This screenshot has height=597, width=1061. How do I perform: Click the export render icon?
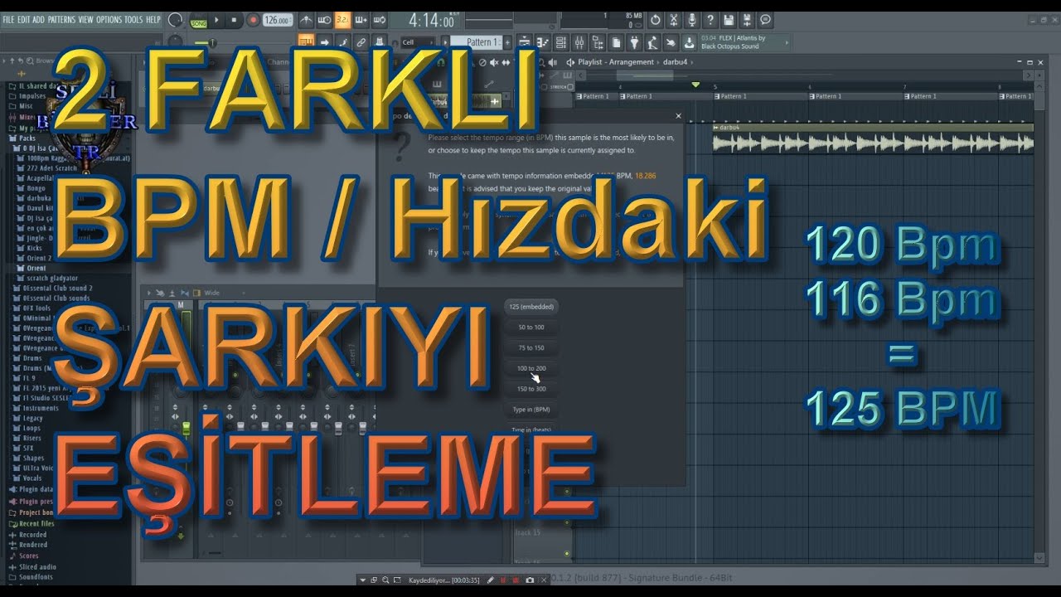tap(747, 20)
